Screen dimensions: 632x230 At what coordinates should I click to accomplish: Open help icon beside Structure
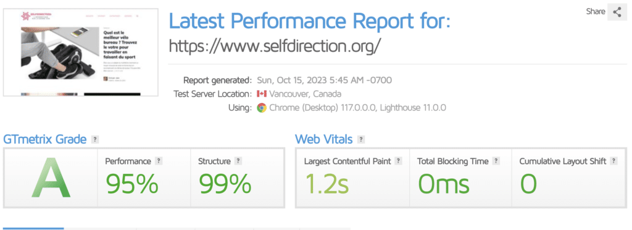[x=238, y=161]
